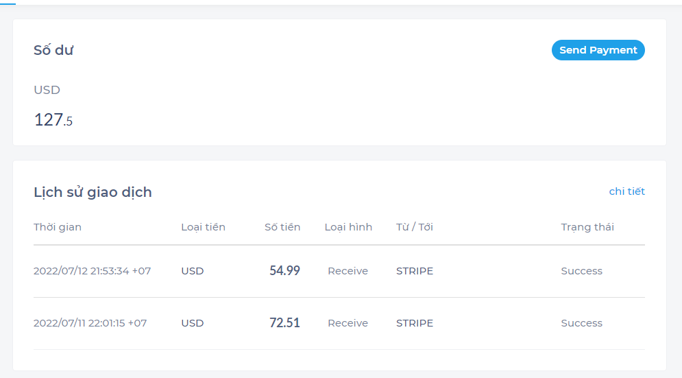Click Success status of the 72.51 transaction
This screenshot has height=378, width=682.
click(x=581, y=323)
